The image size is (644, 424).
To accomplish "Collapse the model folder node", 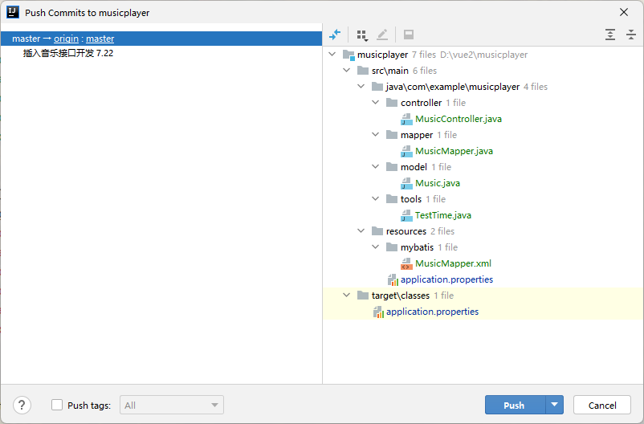I will tap(375, 166).
